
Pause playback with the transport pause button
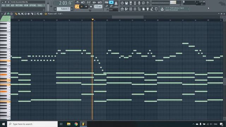(82, 6)
